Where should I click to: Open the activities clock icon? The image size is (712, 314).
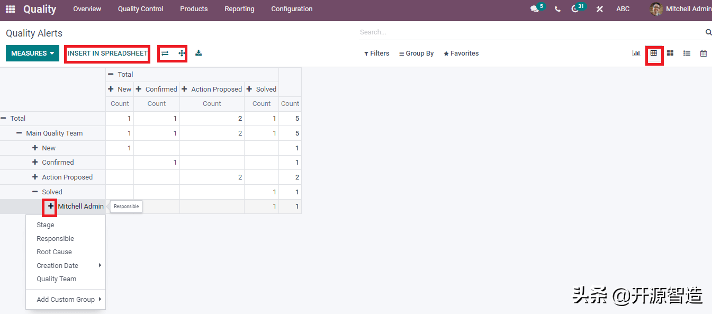pyautogui.click(x=575, y=9)
